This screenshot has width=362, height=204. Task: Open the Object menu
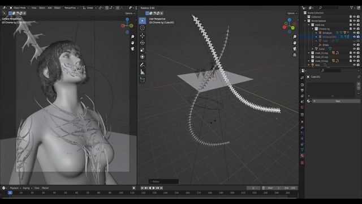(57, 8)
